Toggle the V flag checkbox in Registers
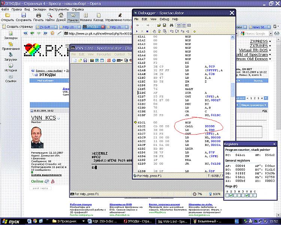Screen dimensions: 281x225 246,195
